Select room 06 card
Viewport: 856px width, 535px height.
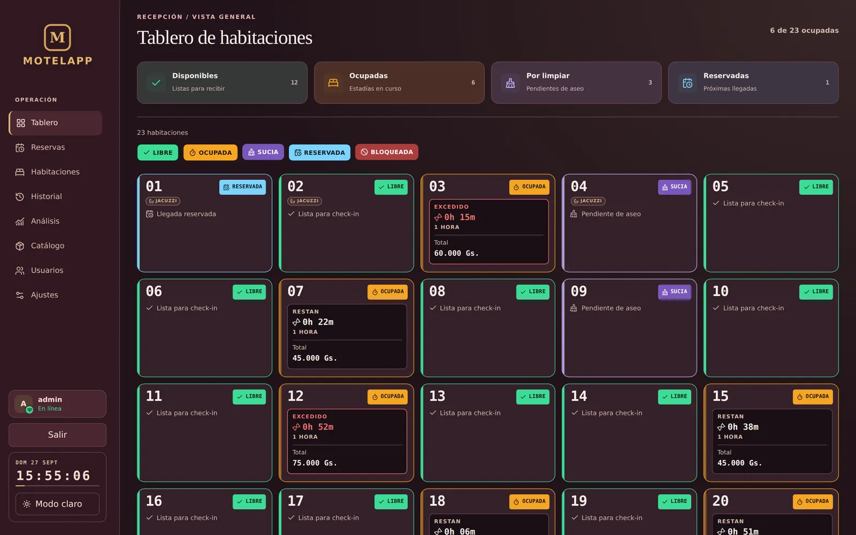point(205,328)
